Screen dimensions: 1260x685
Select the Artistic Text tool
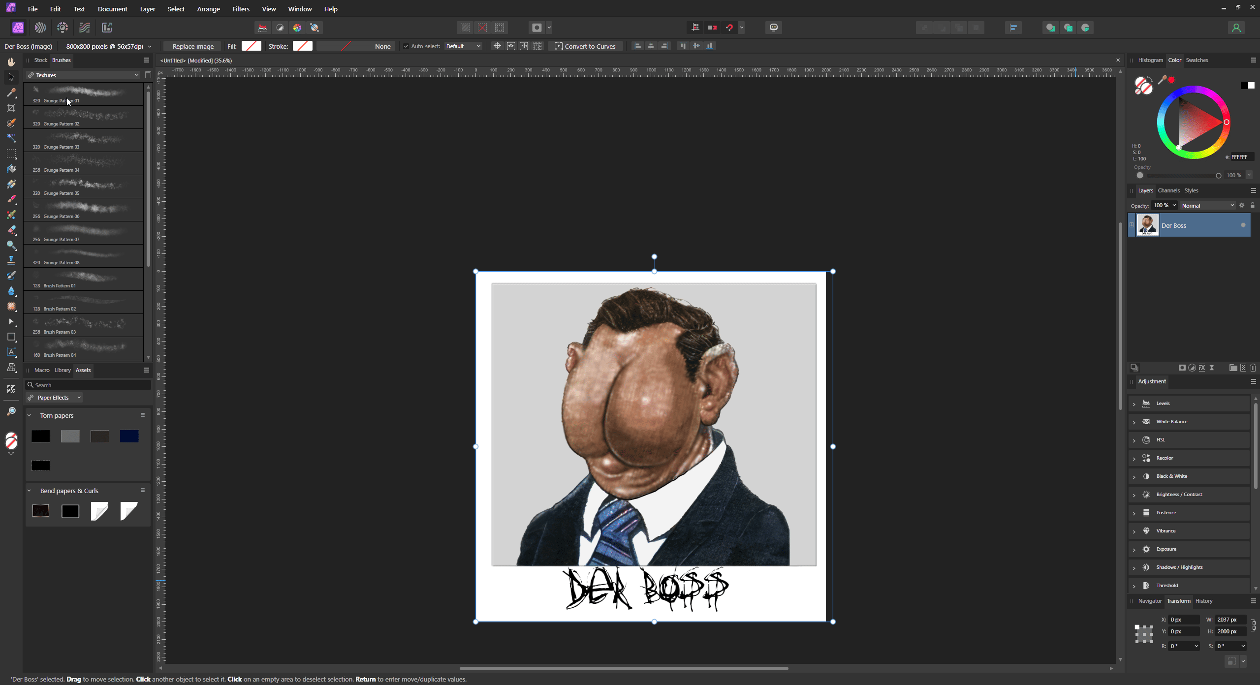click(x=11, y=352)
